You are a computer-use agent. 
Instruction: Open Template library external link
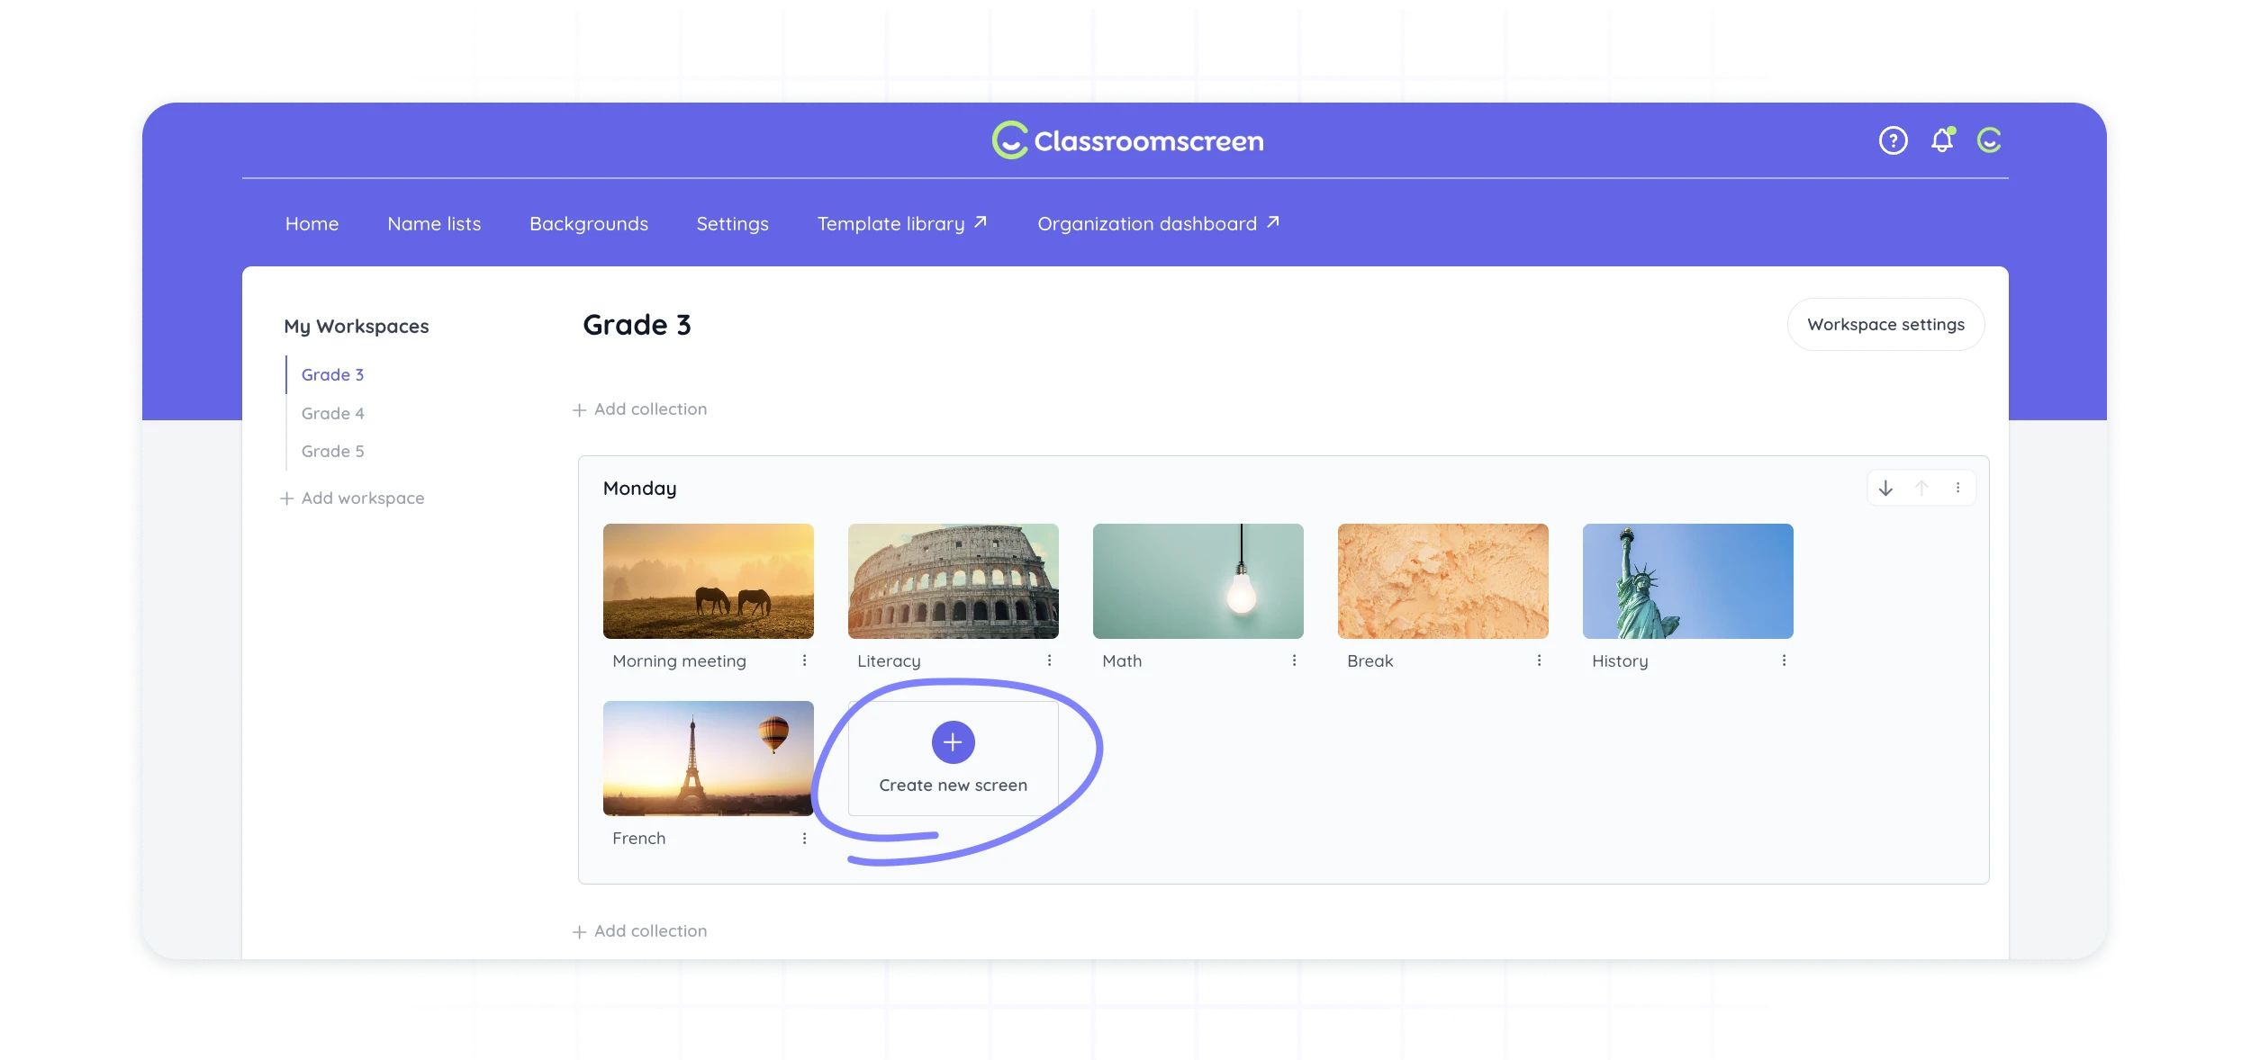902,224
